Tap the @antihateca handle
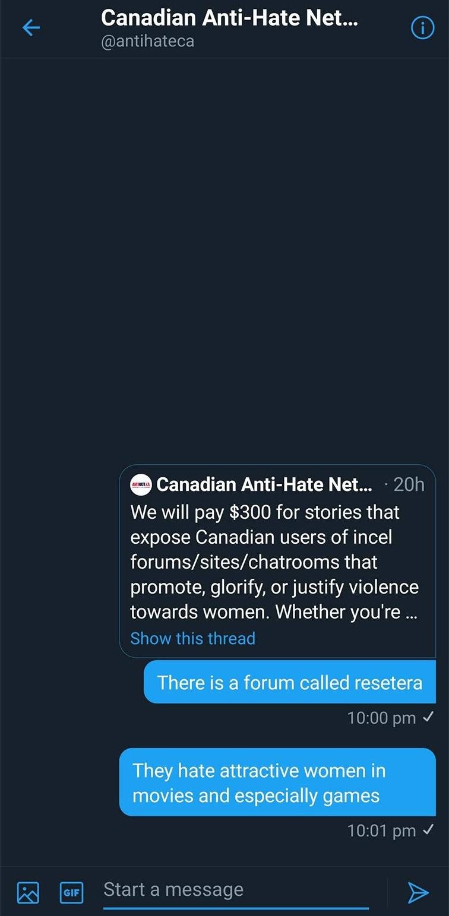This screenshot has width=449, height=916. (x=148, y=42)
